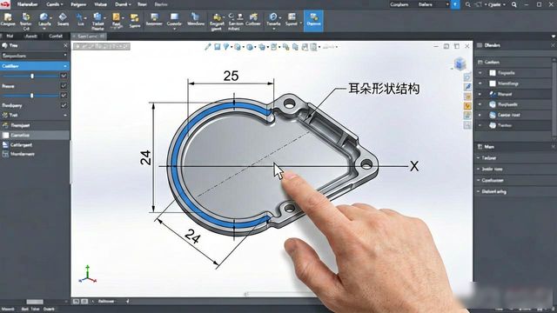
Task: Open the panel options arrow above the right panel
Action: (554, 37)
